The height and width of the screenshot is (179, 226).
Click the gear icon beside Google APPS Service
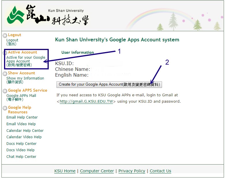click(5, 91)
